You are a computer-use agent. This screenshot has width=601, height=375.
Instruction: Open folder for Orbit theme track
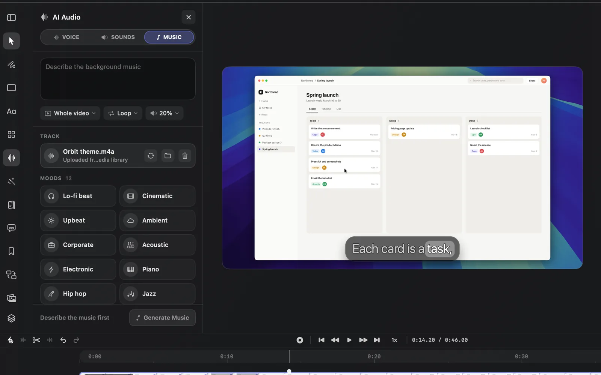[168, 156]
